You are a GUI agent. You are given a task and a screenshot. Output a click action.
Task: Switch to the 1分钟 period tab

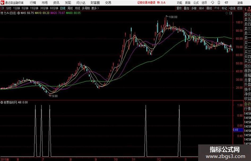click(x=16, y=8)
